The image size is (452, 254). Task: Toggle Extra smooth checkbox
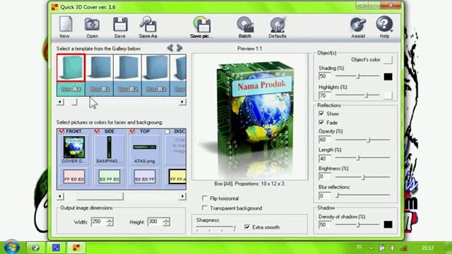pyautogui.click(x=247, y=227)
